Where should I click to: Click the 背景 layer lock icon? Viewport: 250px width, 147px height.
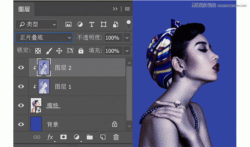click(114, 124)
